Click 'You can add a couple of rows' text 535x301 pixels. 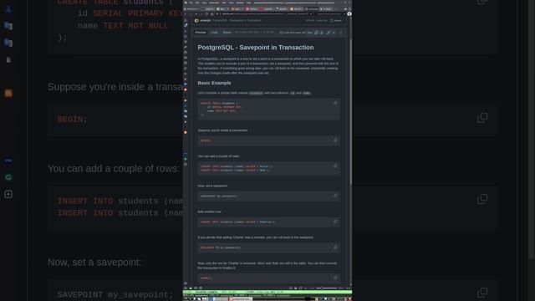(x=218, y=156)
